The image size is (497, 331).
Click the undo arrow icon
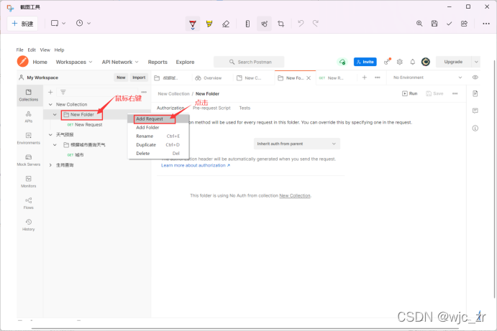[301, 24]
